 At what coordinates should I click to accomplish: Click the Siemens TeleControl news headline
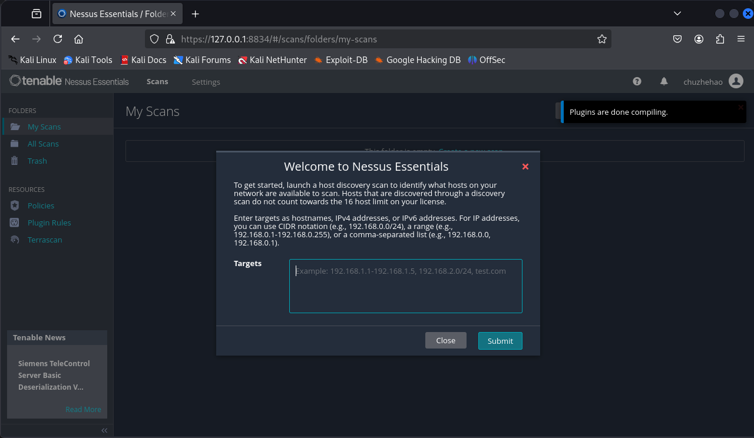(x=54, y=375)
